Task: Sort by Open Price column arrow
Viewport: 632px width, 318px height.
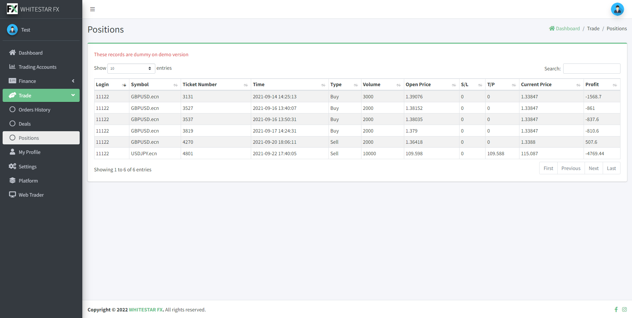Action: point(454,85)
